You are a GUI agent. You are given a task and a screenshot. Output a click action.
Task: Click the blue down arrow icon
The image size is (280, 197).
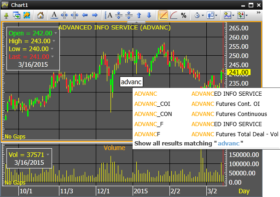click(x=149, y=15)
